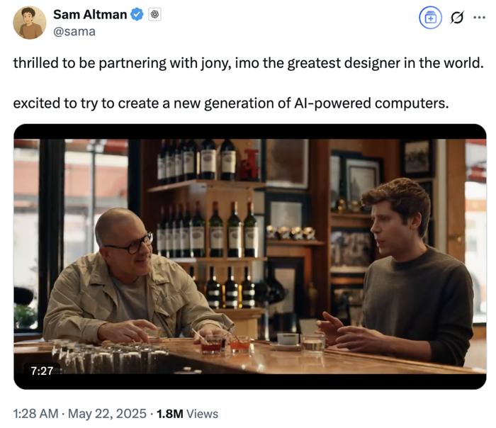
Task: Click the "thrilled to be partnering" text line
Action: pos(248,63)
